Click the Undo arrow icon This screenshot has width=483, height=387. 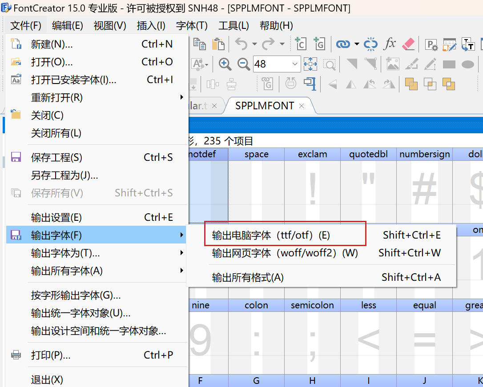tap(241, 44)
